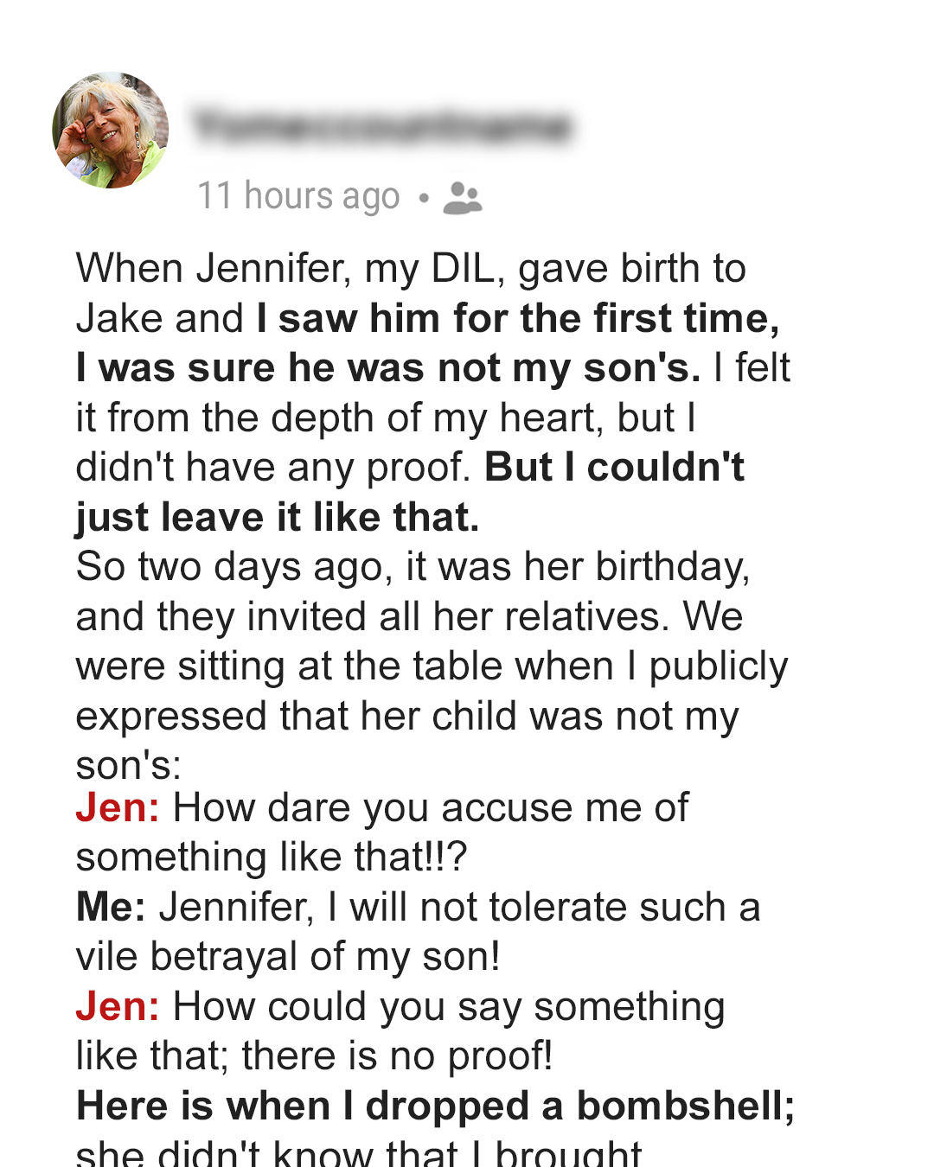Image resolution: width=934 pixels, height=1167 pixels.
Task: Click "Here is when I dropped a bombshell;"
Action: [x=436, y=1106]
